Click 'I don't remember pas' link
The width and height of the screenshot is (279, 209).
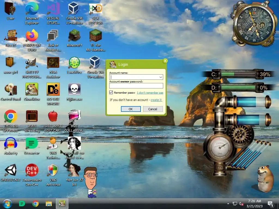click(150, 93)
